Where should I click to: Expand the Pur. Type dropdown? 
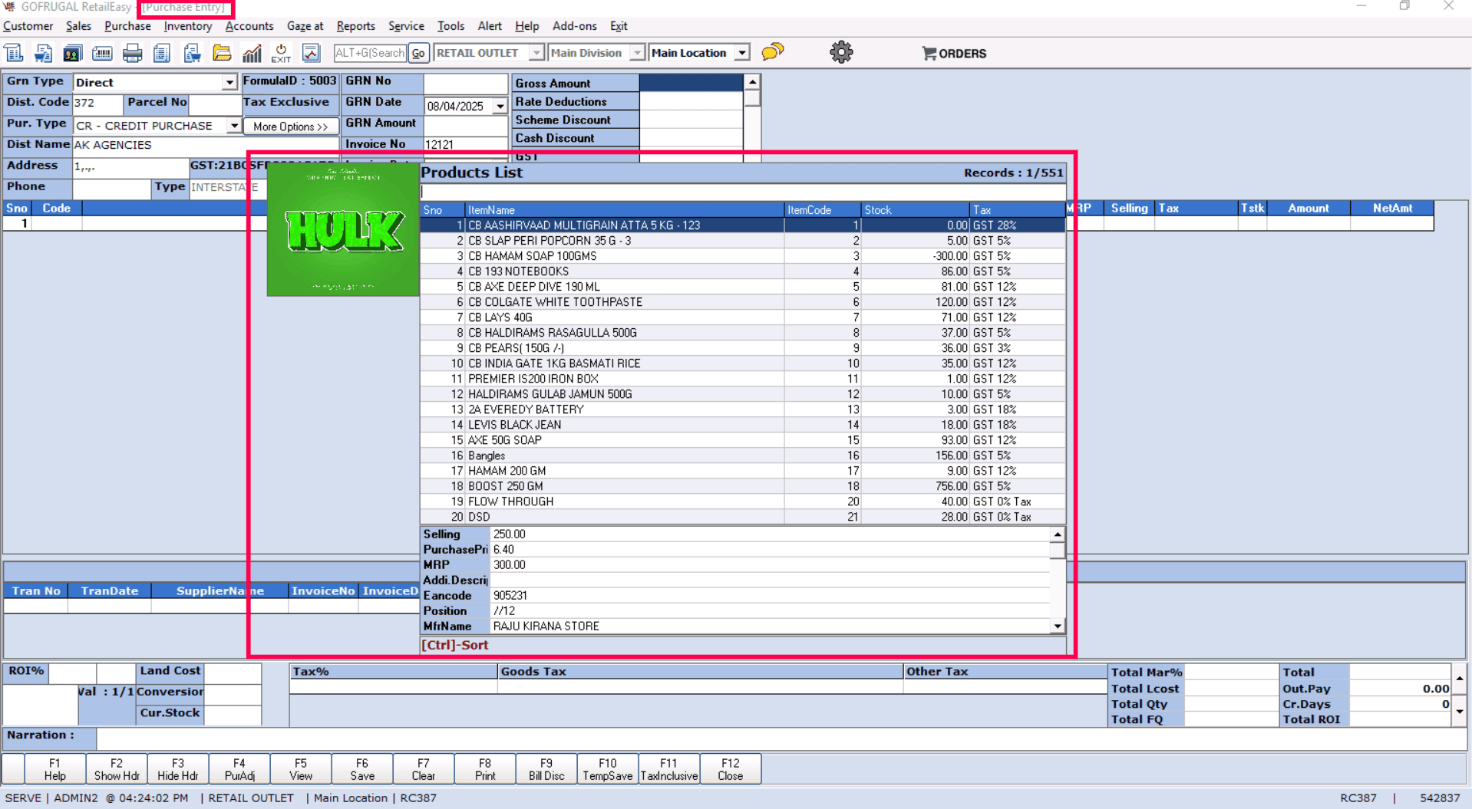[x=233, y=126]
